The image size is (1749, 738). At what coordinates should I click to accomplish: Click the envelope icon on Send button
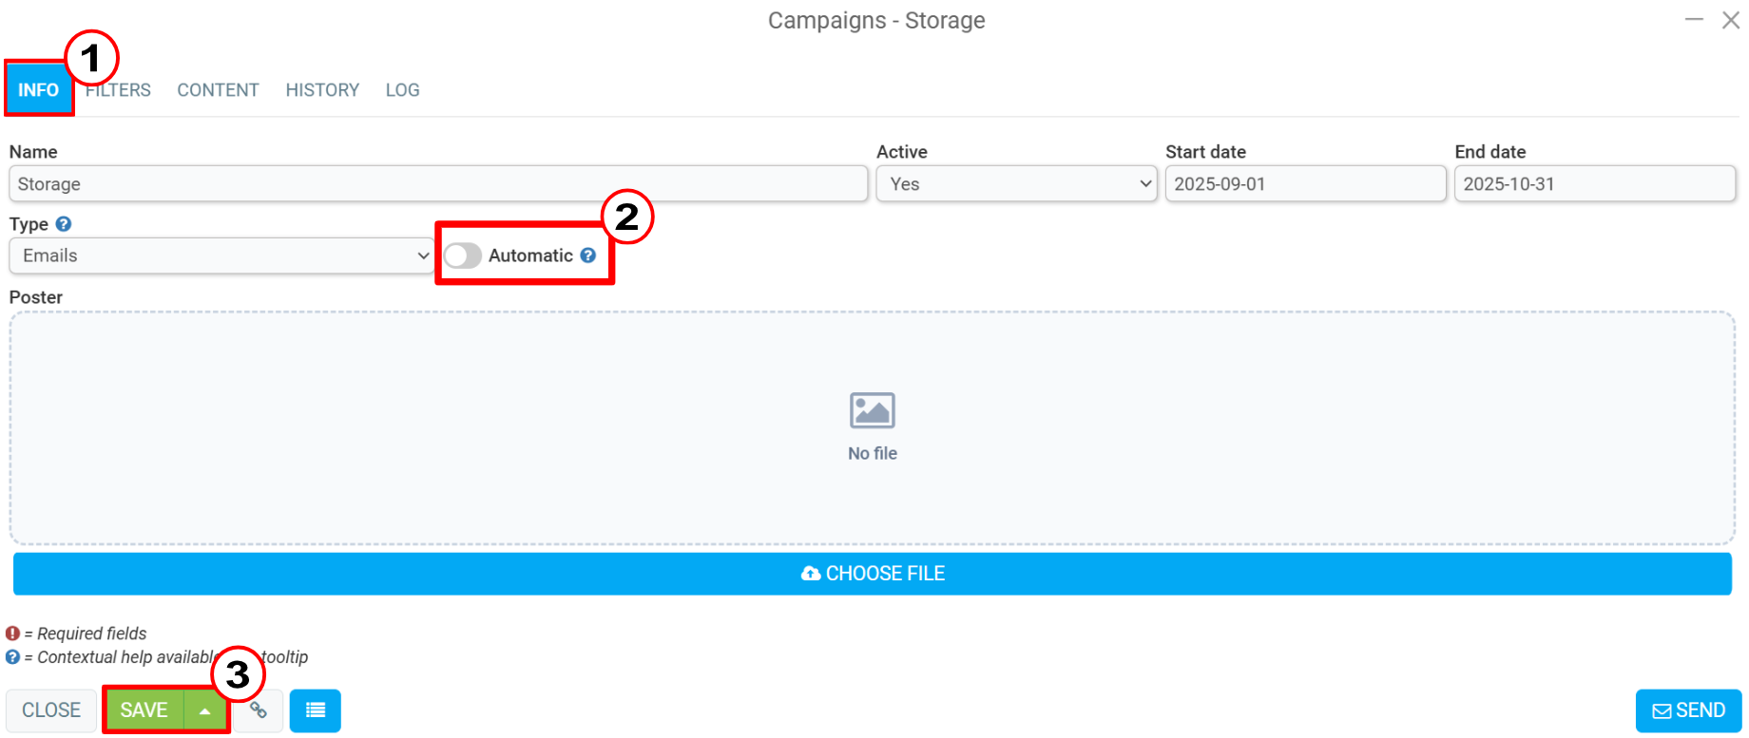click(x=1662, y=711)
